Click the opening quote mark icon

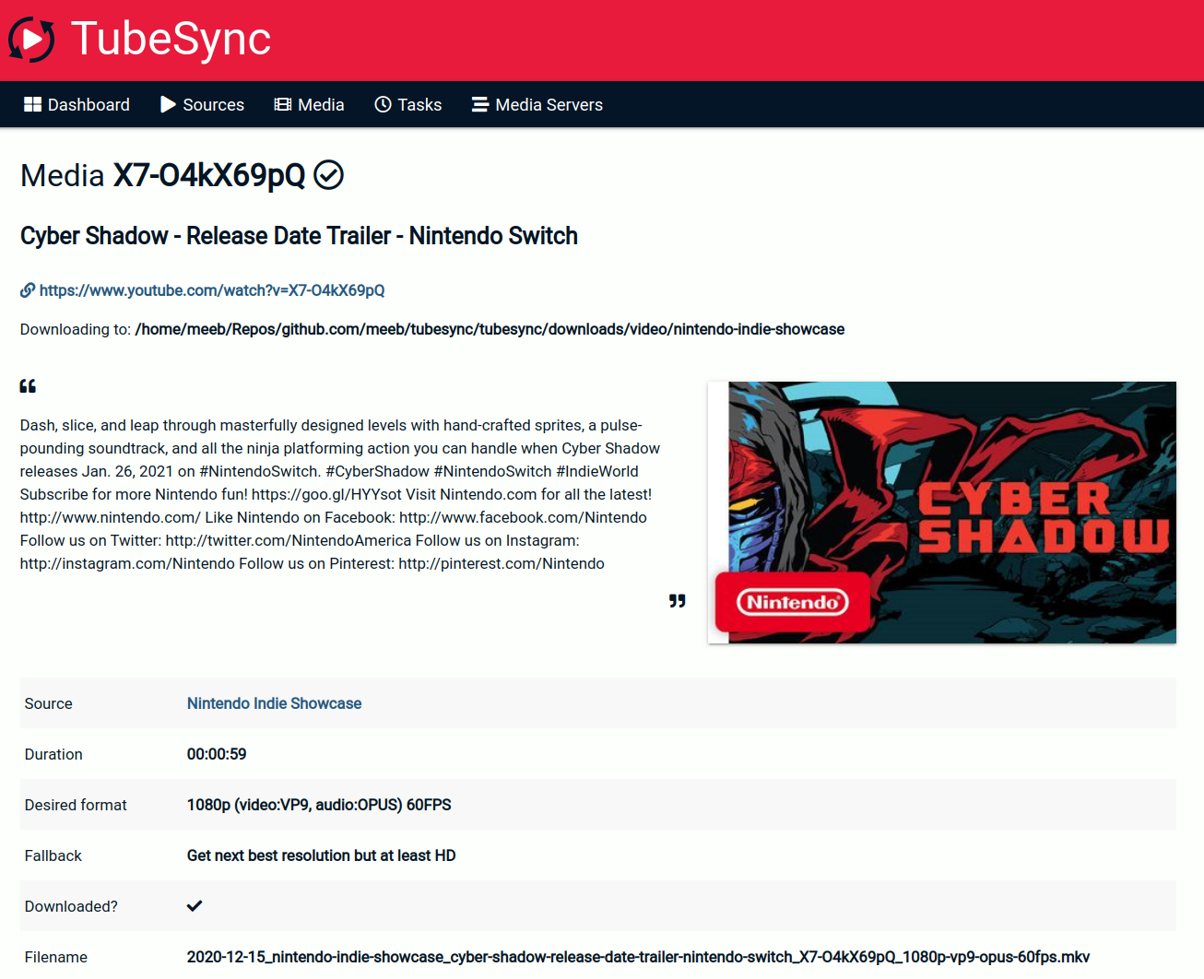tap(28, 385)
